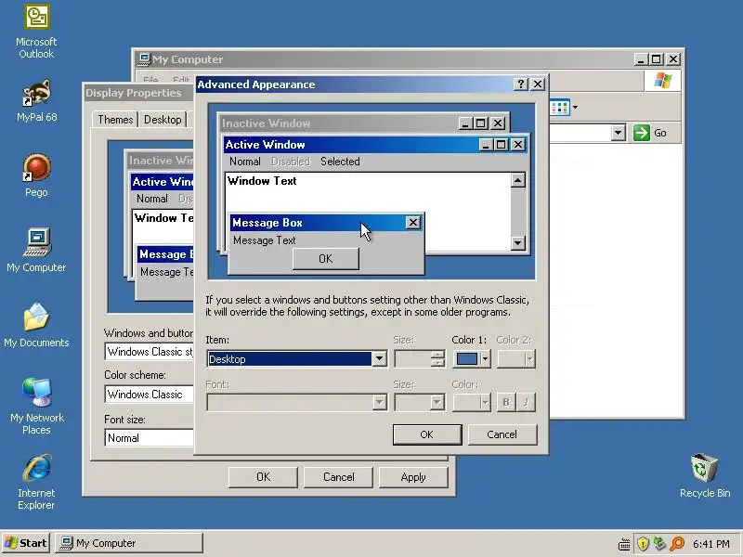This screenshot has height=557, width=743.
Task: Select the Internet Explorer desktop icon
Action: pyautogui.click(x=36, y=482)
